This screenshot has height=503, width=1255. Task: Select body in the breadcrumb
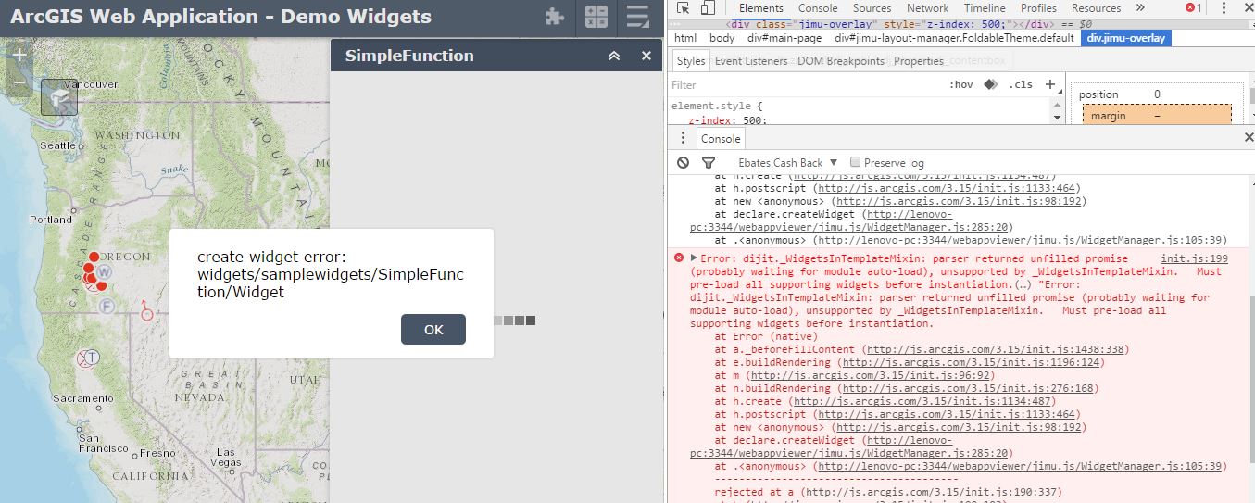tap(722, 38)
